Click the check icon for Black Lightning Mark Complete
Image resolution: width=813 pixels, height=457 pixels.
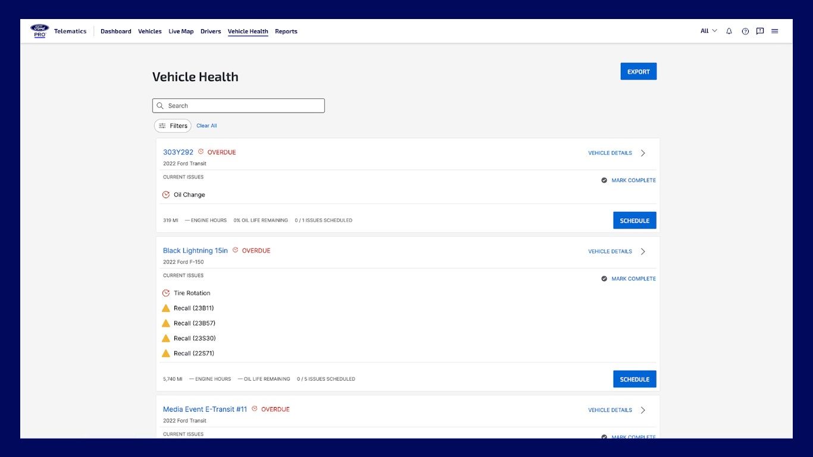point(604,278)
